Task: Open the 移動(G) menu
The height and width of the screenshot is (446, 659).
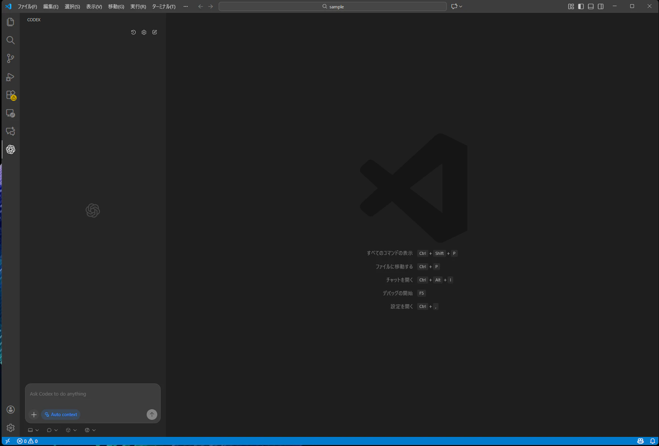Action: pos(116,6)
